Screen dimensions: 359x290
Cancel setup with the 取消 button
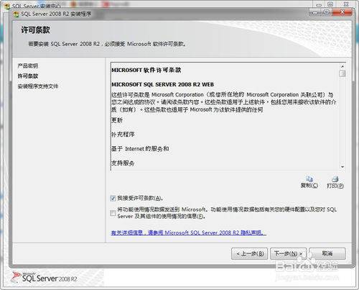click(x=327, y=253)
